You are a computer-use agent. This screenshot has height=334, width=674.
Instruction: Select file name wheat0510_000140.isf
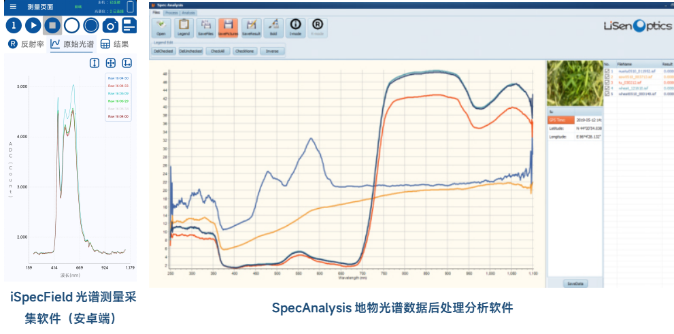637,94
